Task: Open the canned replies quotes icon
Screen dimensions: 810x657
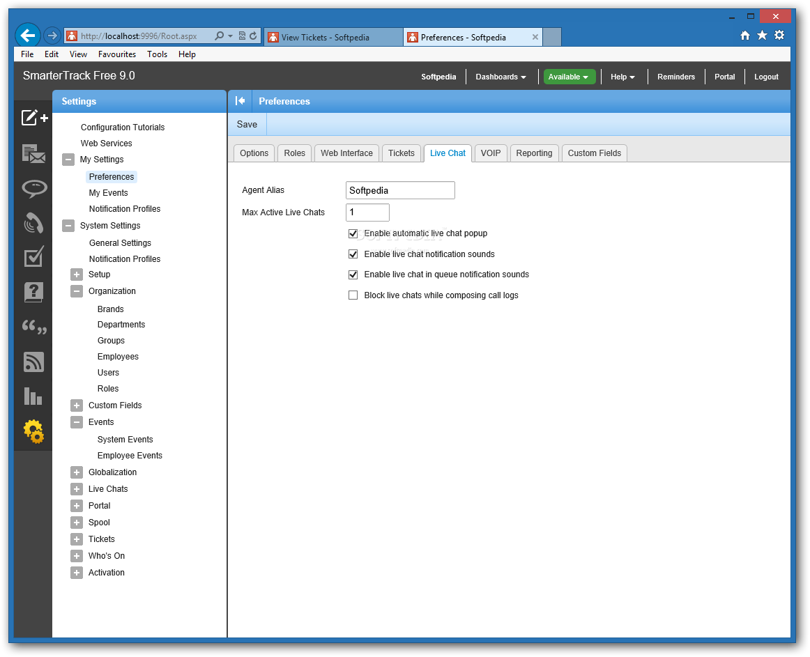Action: point(34,327)
